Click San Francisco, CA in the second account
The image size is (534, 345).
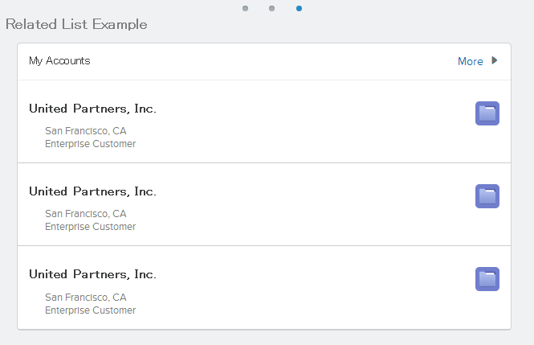[86, 214]
